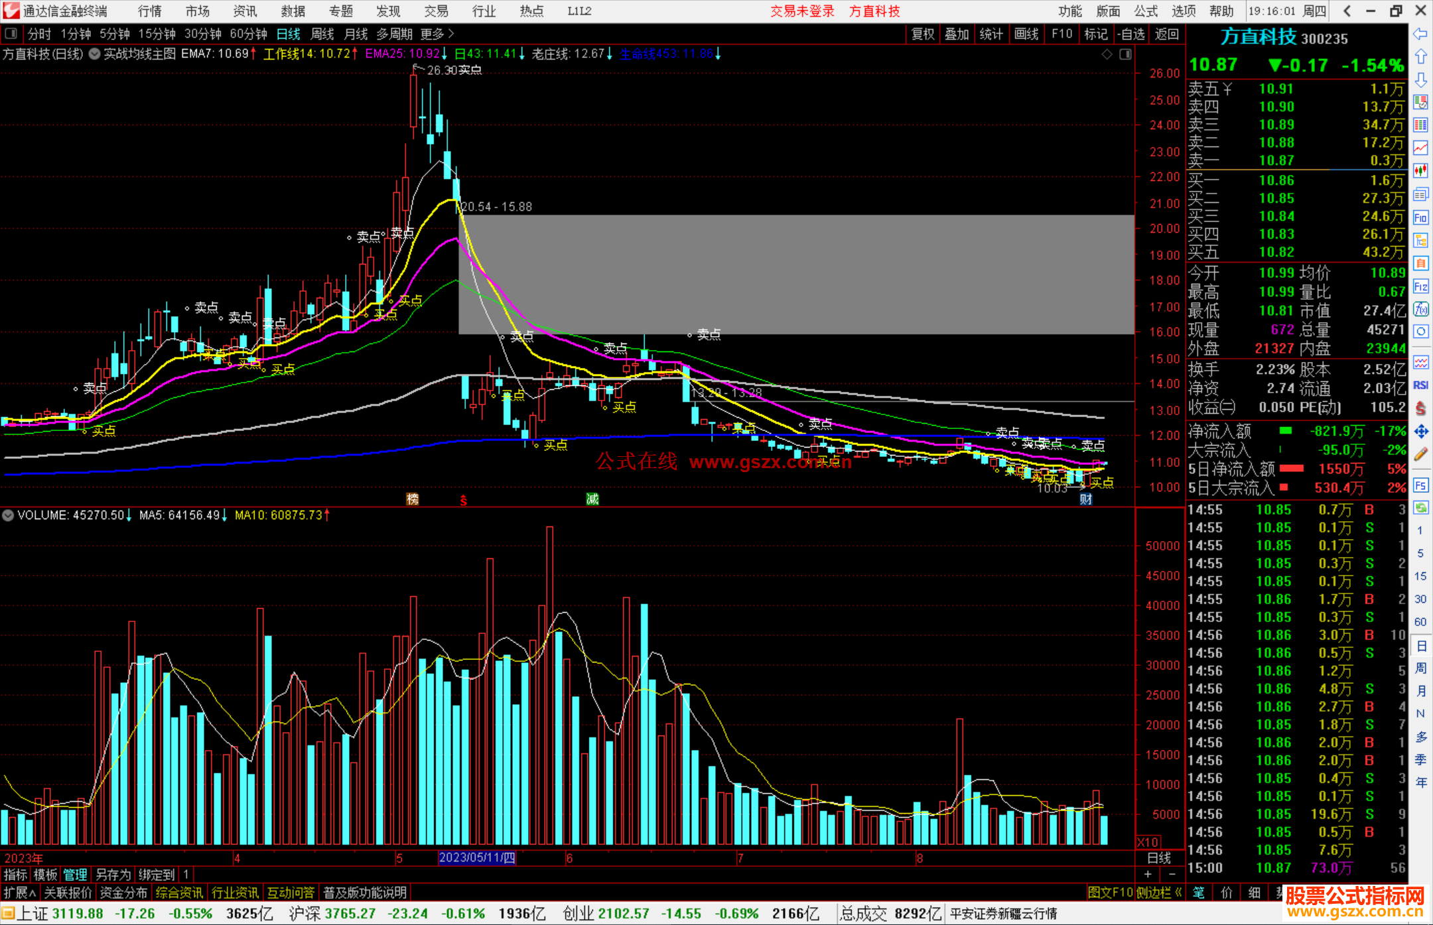Expand the 更多 period options
This screenshot has width=1433, height=925.
coord(437,34)
